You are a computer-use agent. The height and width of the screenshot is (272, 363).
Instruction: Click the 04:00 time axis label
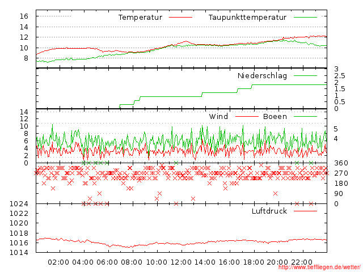(x=83, y=262)
